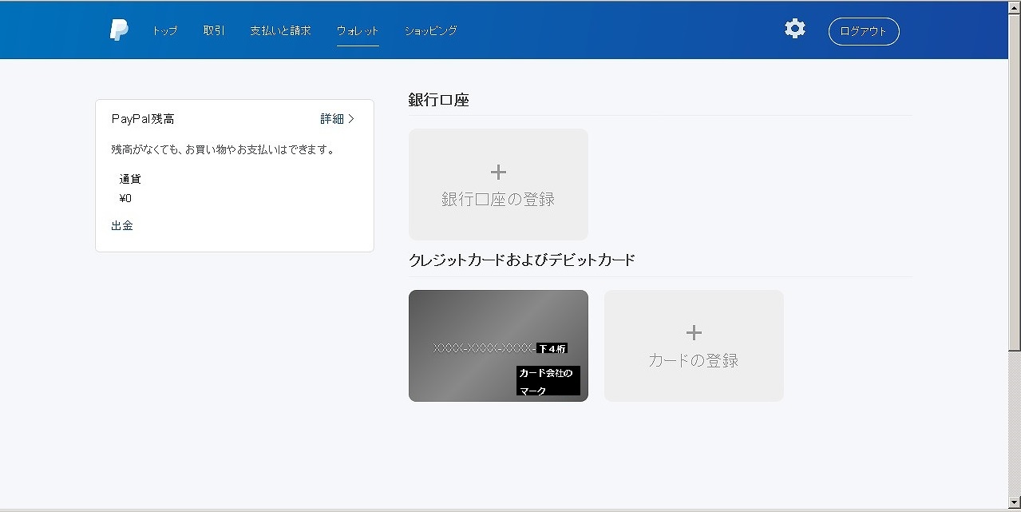Expand details with the chevron next to 詳細
Screen dimensions: 1021x512
coord(351,119)
